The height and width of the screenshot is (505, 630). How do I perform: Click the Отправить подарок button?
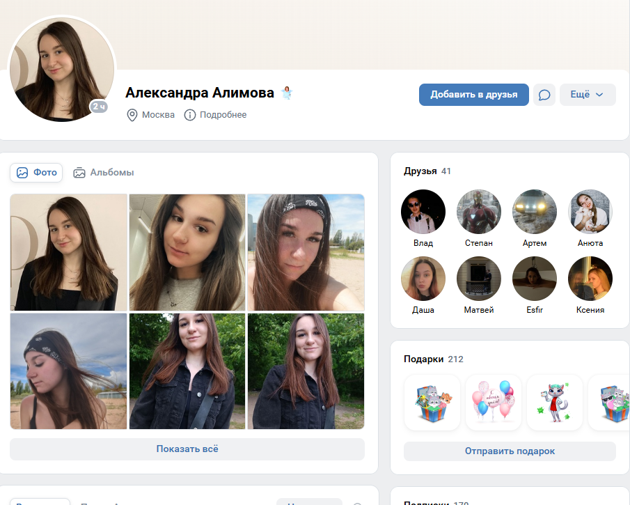click(x=510, y=451)
